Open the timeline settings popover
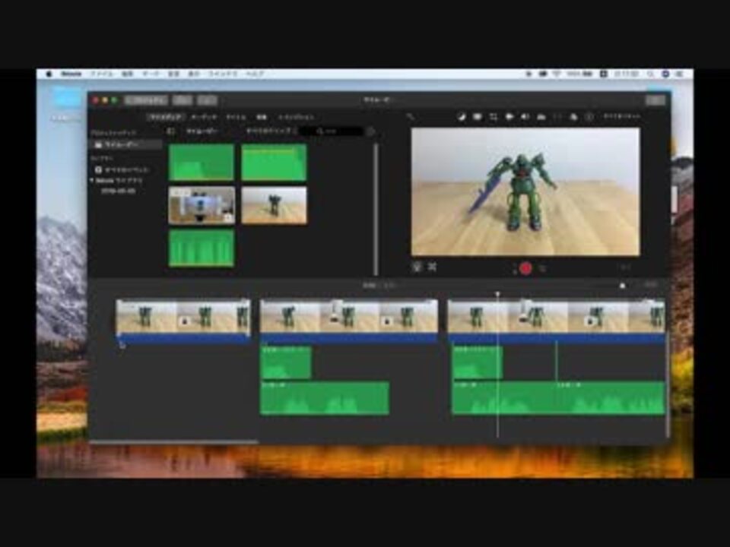This screenshot has height=547, width=730. tap(650, 285)
